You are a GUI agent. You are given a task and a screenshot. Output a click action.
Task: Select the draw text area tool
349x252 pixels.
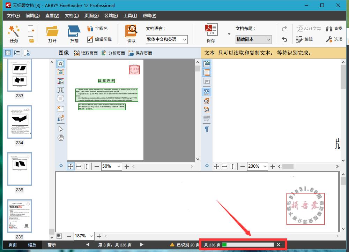coord(60,64)
